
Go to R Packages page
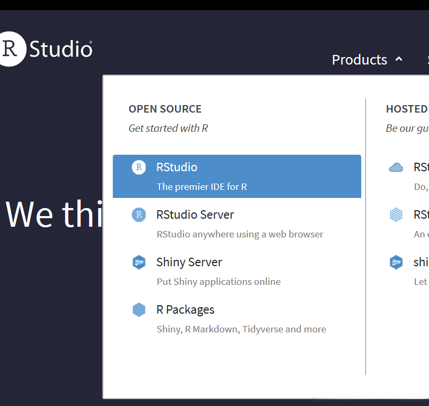pos(185,310)
